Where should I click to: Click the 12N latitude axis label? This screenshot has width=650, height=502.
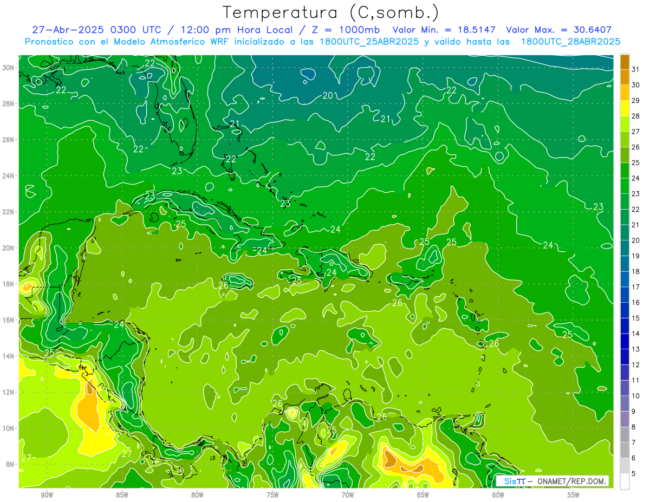[x=8, y=392]
